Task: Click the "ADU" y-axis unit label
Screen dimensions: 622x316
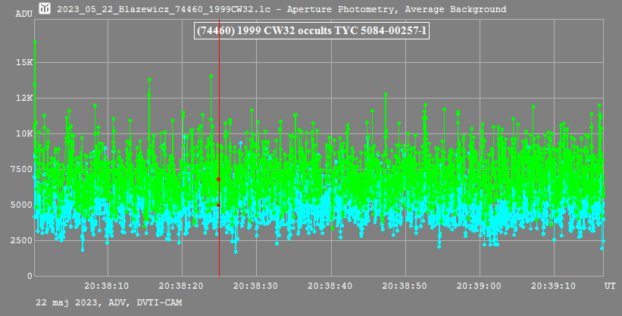Action: click(x=23, y=14)
